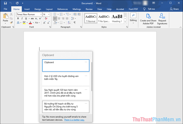This screenshot has width=183, height=124.
Task: Switch to the References tab
Action: (x=62, y=9)
